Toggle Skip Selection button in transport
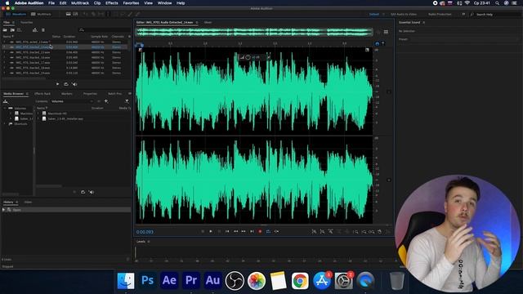The height and width of the screenshot is (294, 523). pyautogui.click(x=276, y=231)
